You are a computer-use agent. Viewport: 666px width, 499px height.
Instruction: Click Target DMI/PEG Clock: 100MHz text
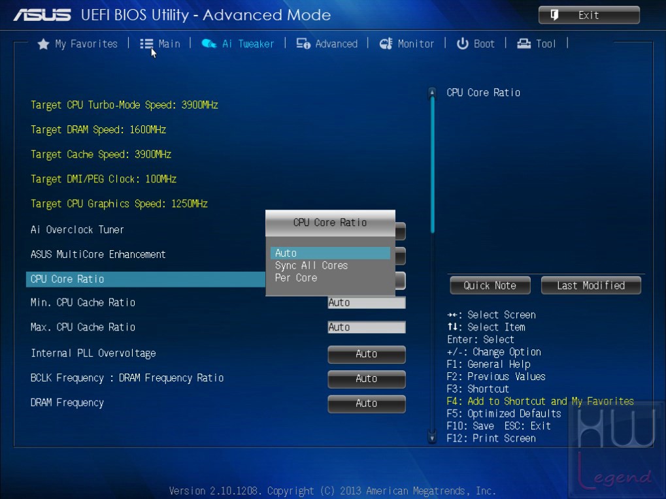[104, 179]
